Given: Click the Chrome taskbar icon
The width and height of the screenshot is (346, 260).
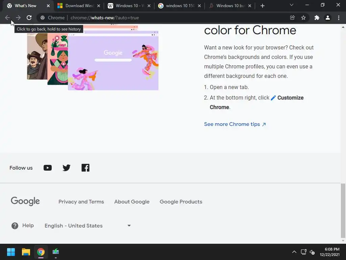Looking at the screenshot, I should click(41, 252).
